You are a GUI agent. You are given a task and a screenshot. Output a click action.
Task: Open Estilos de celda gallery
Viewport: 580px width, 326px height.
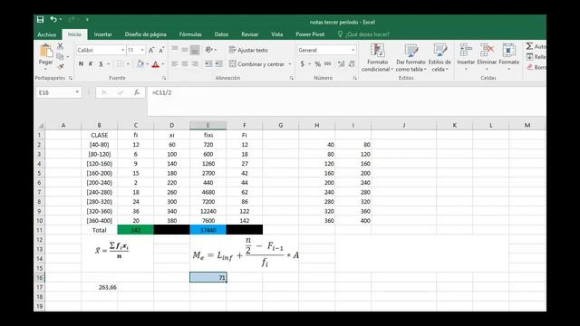pyautogui.click(x=440, y=57)
